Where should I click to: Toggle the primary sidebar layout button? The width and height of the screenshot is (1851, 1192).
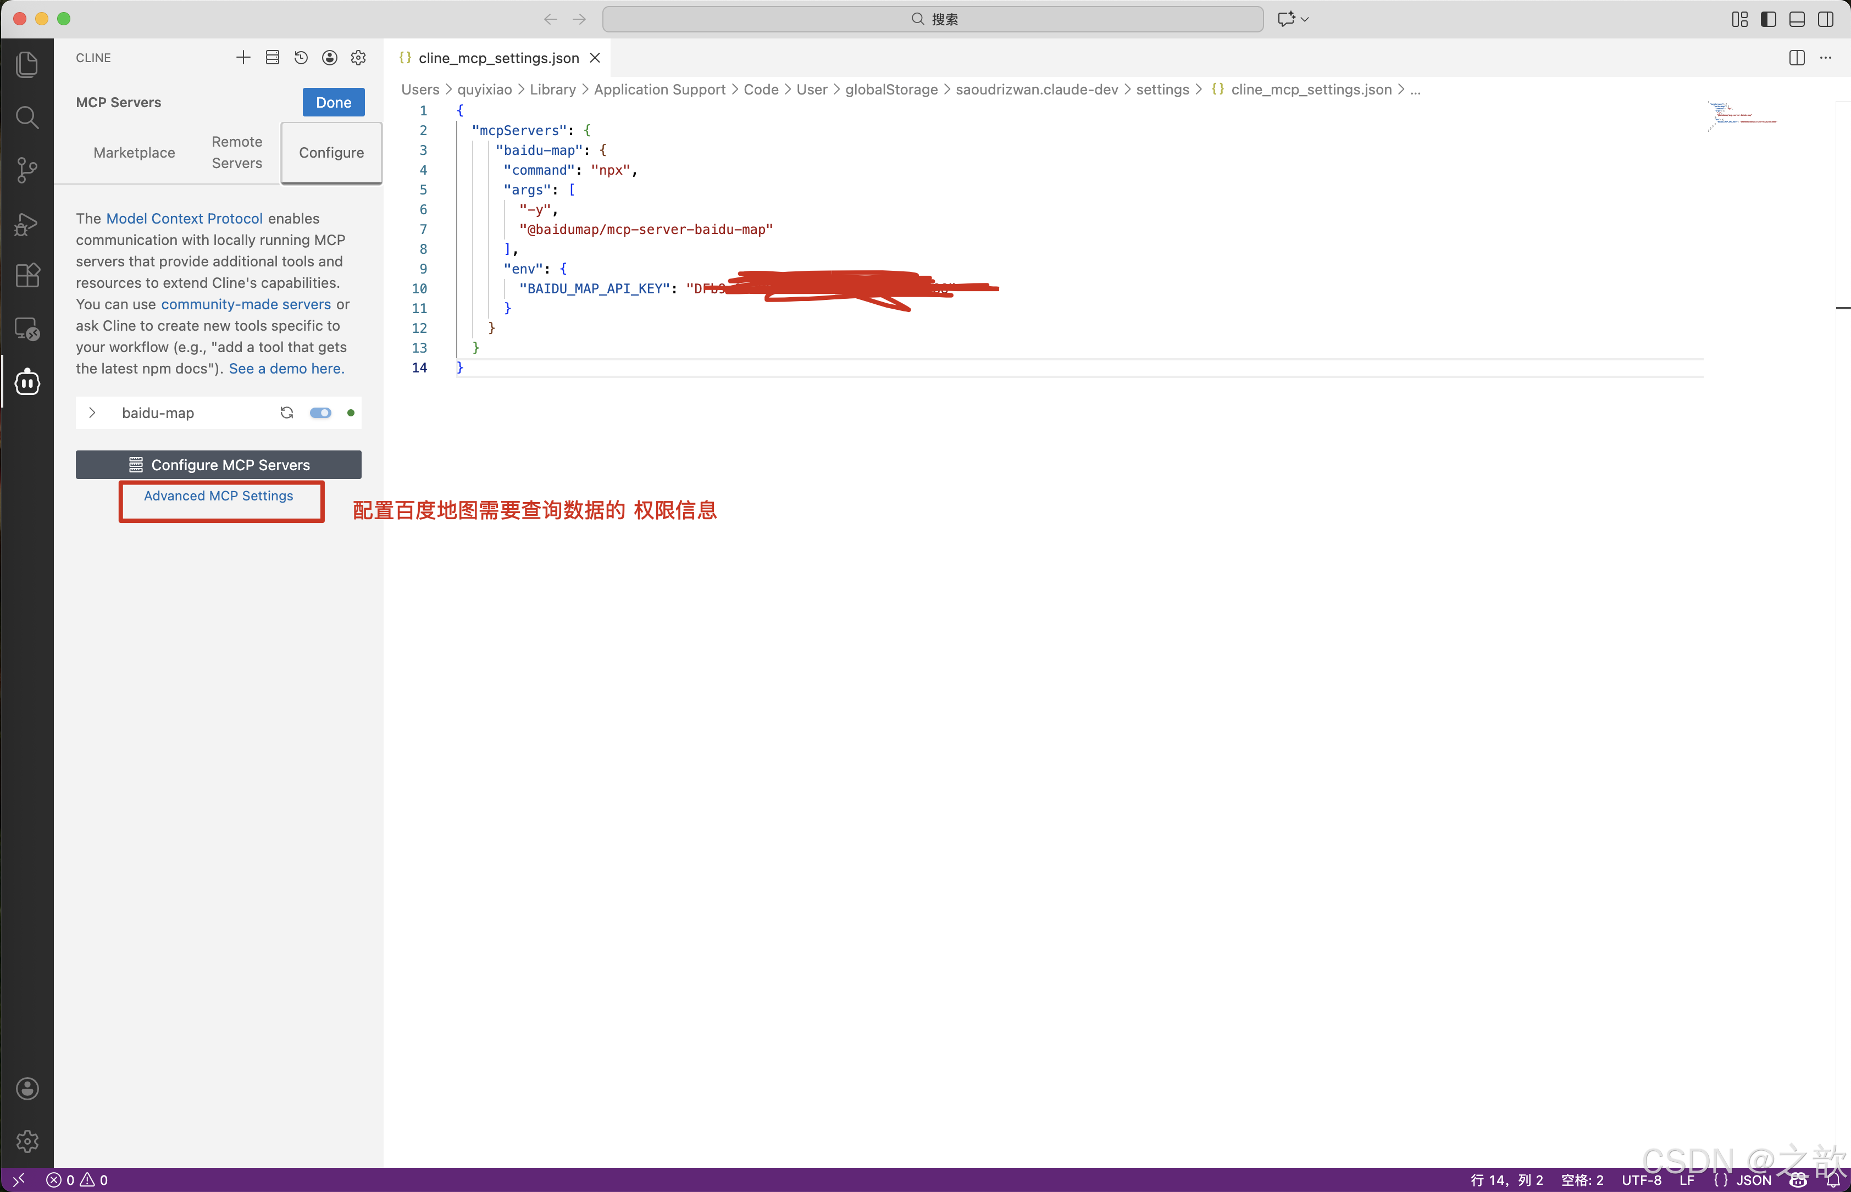[1768, 19]
